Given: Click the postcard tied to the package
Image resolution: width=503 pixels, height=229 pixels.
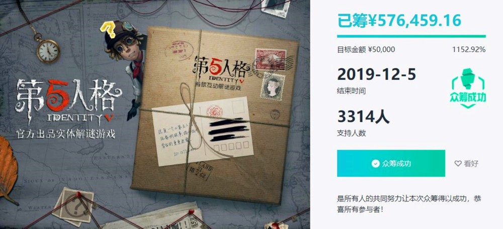Looking at the screenshot, I should [203, 131].
